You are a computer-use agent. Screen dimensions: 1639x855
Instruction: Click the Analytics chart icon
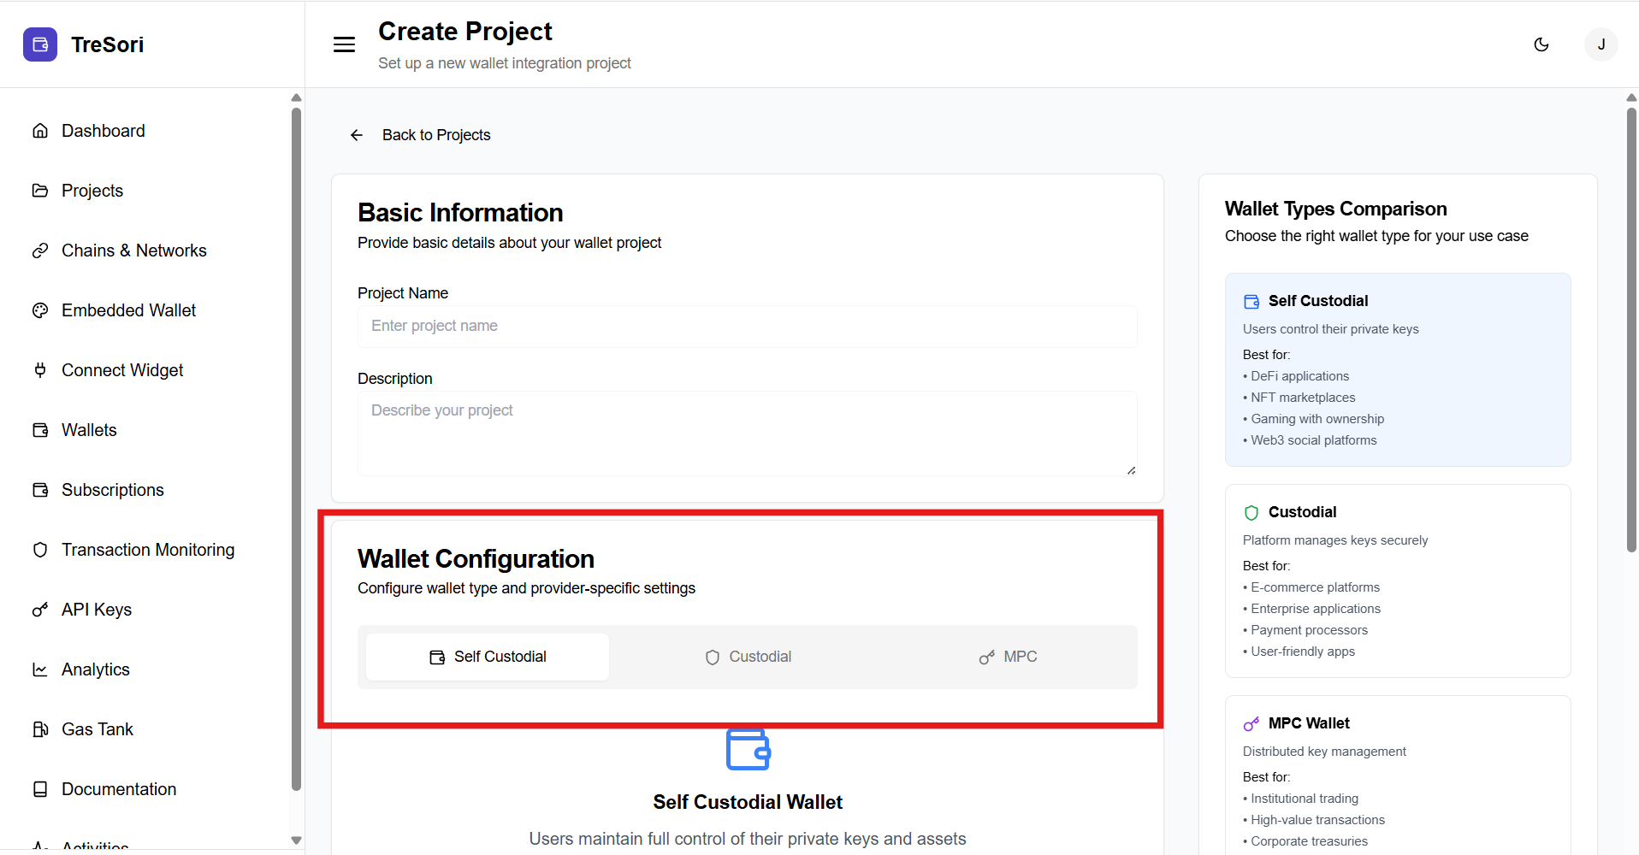(40, 669)
